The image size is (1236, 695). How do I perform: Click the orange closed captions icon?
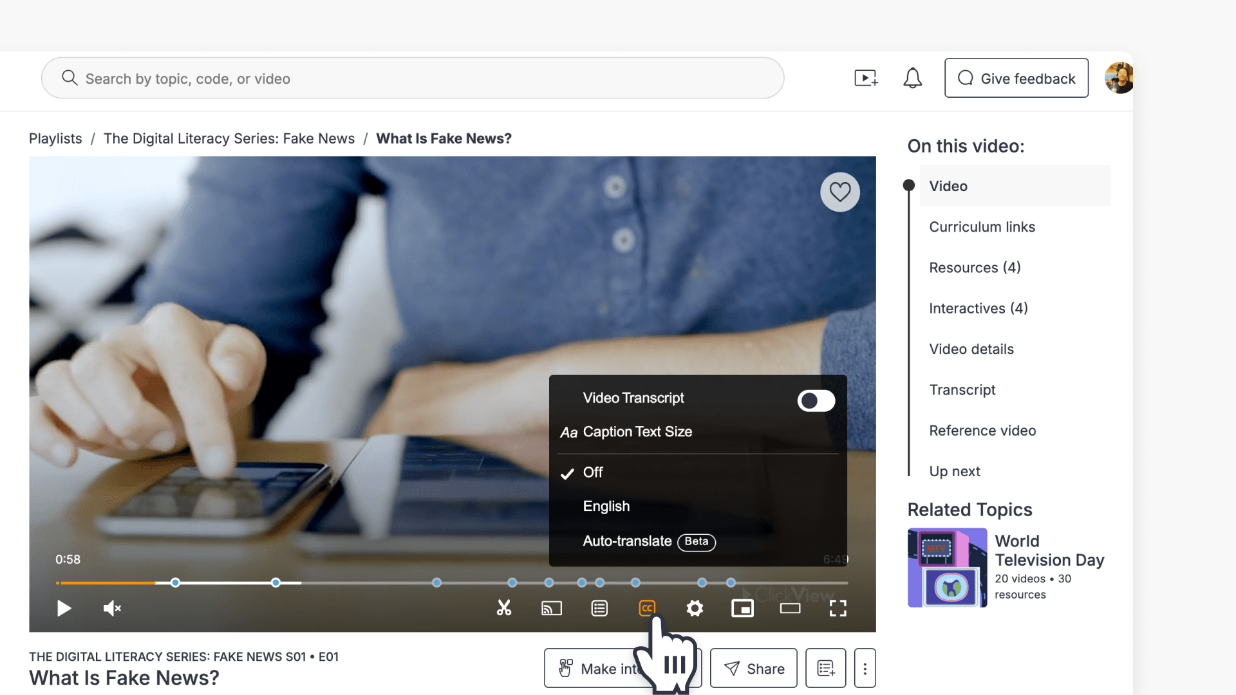pyautogui.click(x=647, y=608)
